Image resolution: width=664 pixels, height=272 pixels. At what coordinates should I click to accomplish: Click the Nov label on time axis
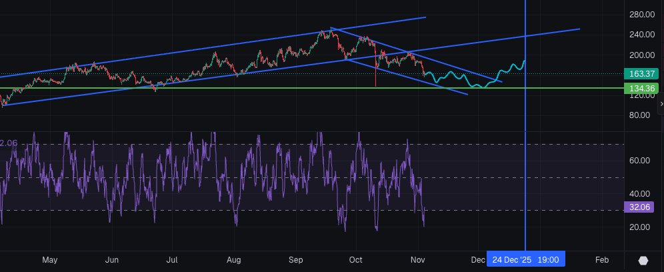[419, 260]
